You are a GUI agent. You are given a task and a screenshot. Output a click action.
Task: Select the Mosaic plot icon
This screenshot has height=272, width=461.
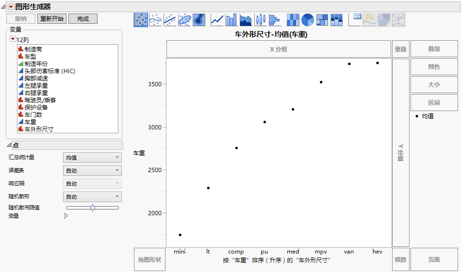tap(336, 20)
